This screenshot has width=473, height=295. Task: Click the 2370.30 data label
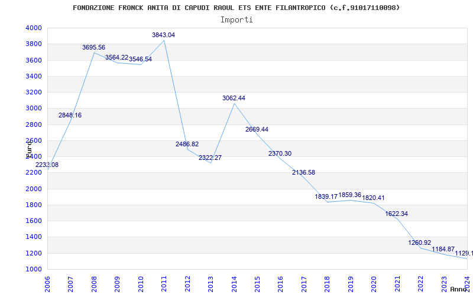tap(280, 153)
